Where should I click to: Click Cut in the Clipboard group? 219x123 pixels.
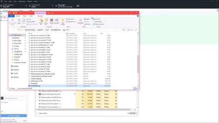[29, 19]
